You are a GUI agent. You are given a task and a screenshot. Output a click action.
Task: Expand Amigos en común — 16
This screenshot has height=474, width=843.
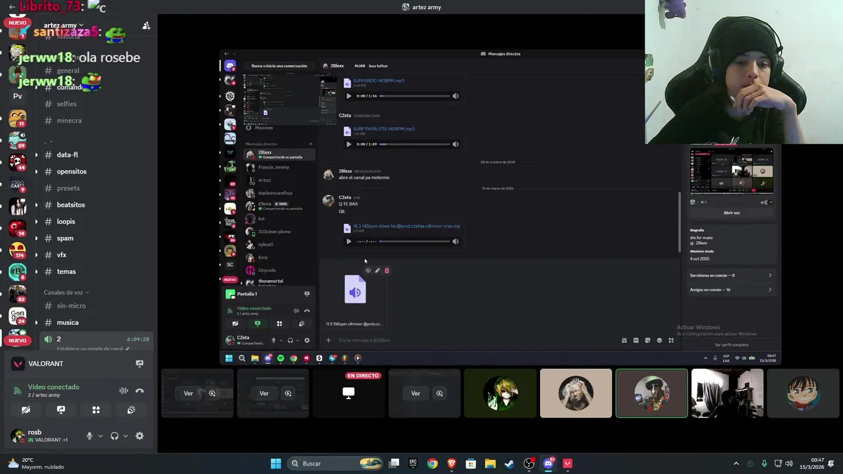point(730,290)
